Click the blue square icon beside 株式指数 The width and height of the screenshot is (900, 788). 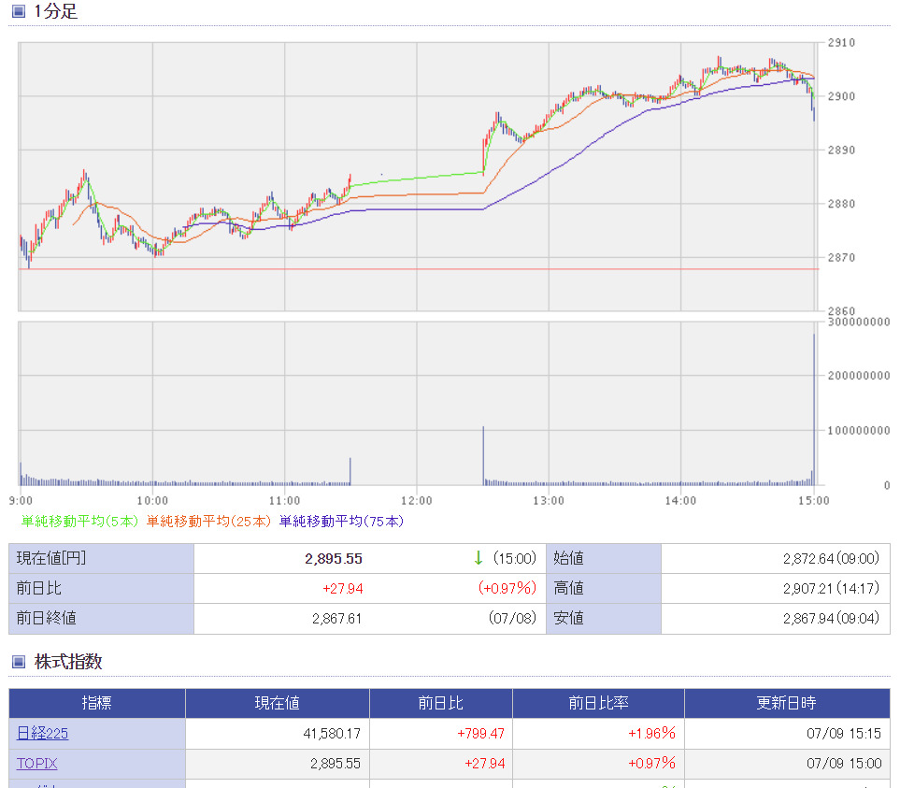click(x=19, y=662)
